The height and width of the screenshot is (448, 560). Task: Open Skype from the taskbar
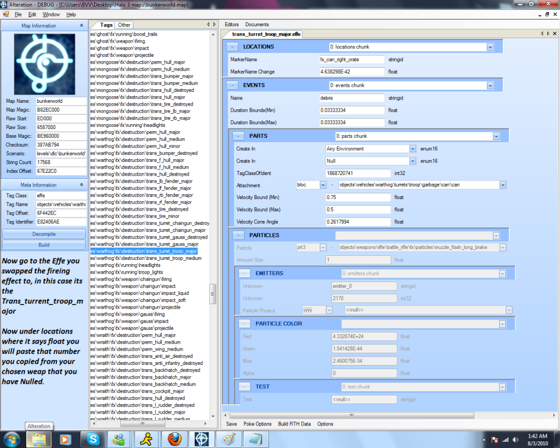93,439
